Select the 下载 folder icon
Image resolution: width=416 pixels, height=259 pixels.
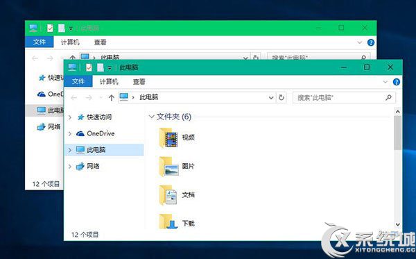point(168,222)
